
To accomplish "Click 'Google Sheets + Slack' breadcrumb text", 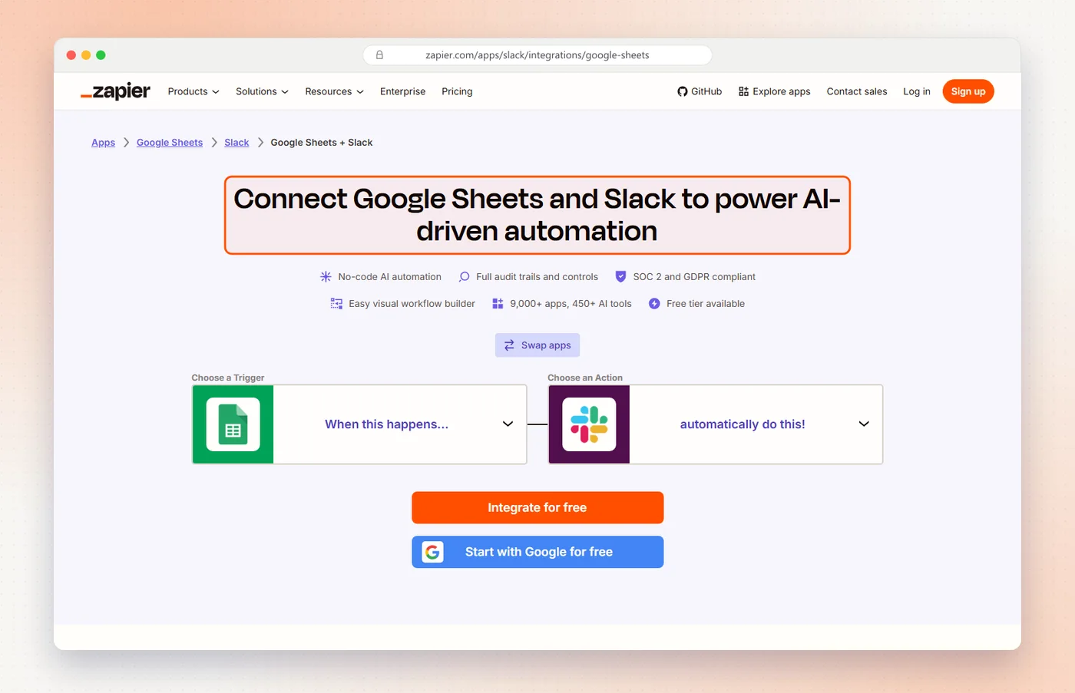I will click(x=322, y=143).
